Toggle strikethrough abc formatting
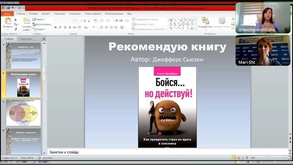Screen dimensions: 293x165 pos(75,27)
